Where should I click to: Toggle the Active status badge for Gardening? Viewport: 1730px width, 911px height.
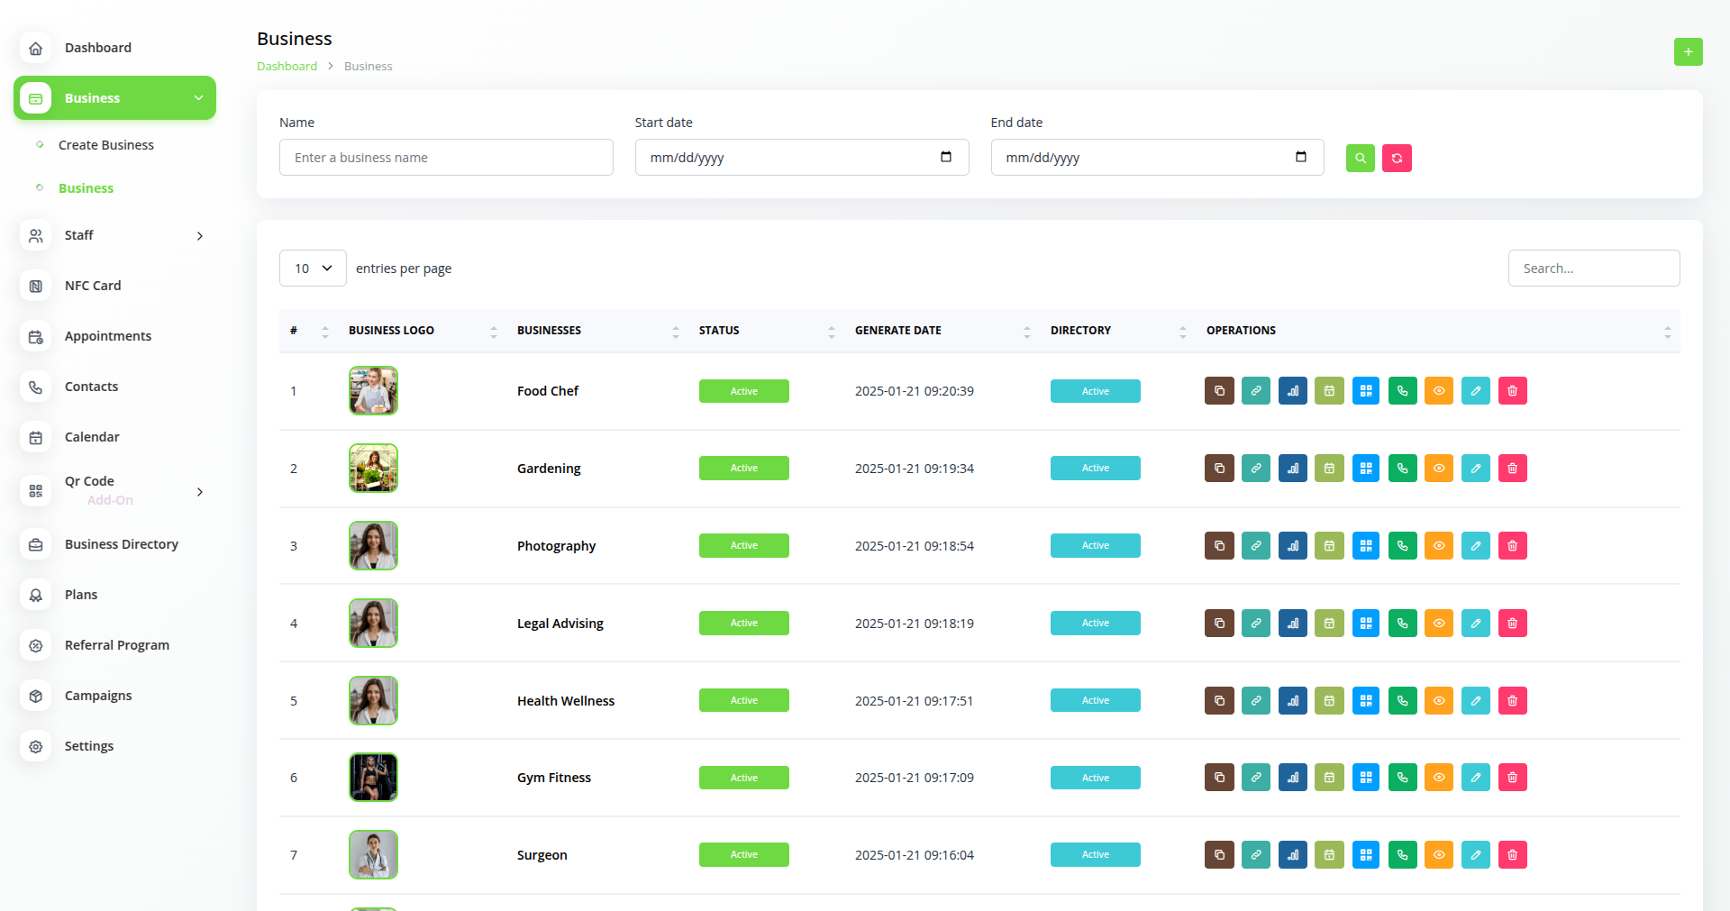pos(744,469)
